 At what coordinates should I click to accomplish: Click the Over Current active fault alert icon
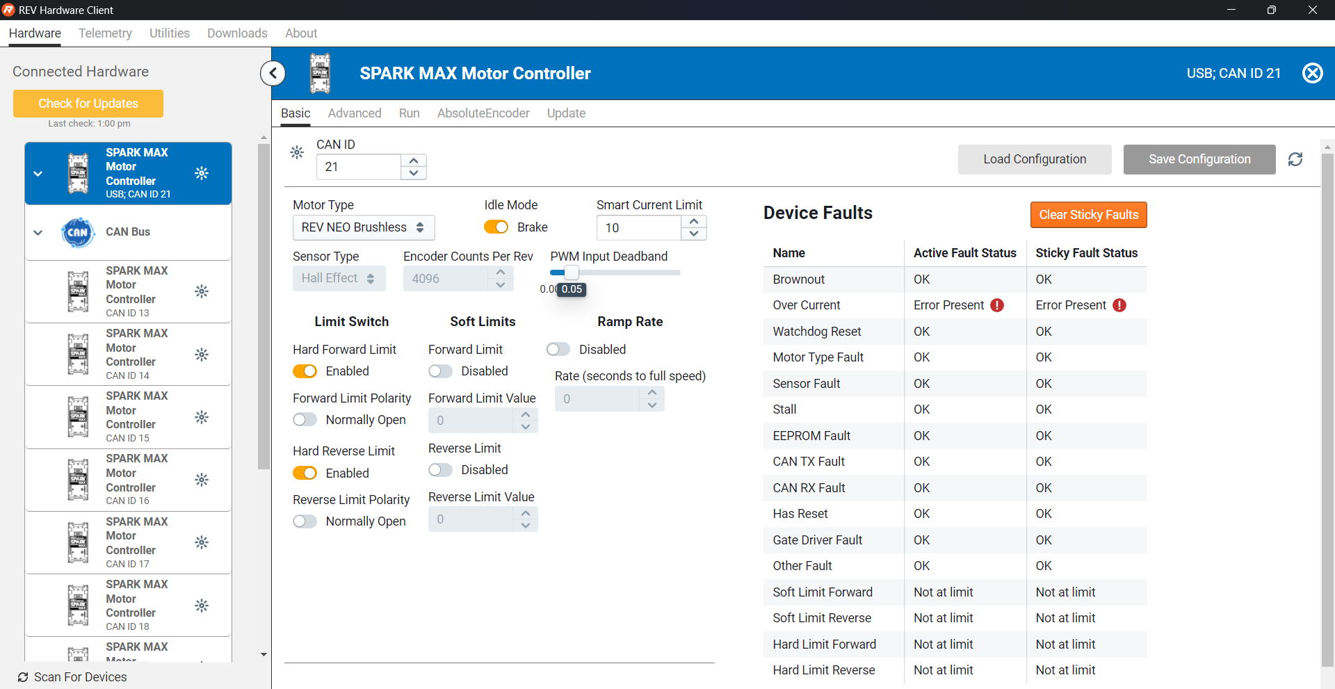coord(997,305)
